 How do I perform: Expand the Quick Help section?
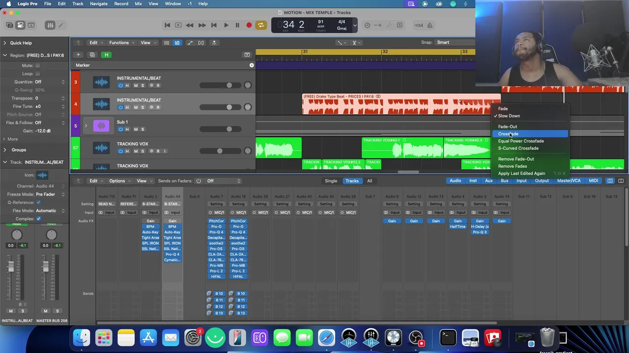click(x=5, y=43)
